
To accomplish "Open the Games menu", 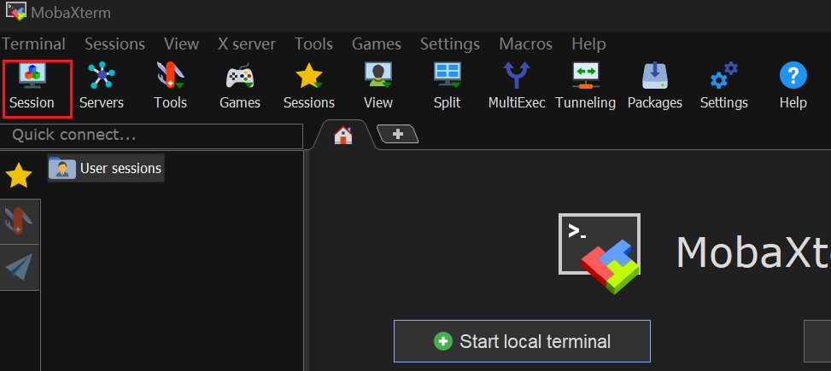I will (377, 44).
